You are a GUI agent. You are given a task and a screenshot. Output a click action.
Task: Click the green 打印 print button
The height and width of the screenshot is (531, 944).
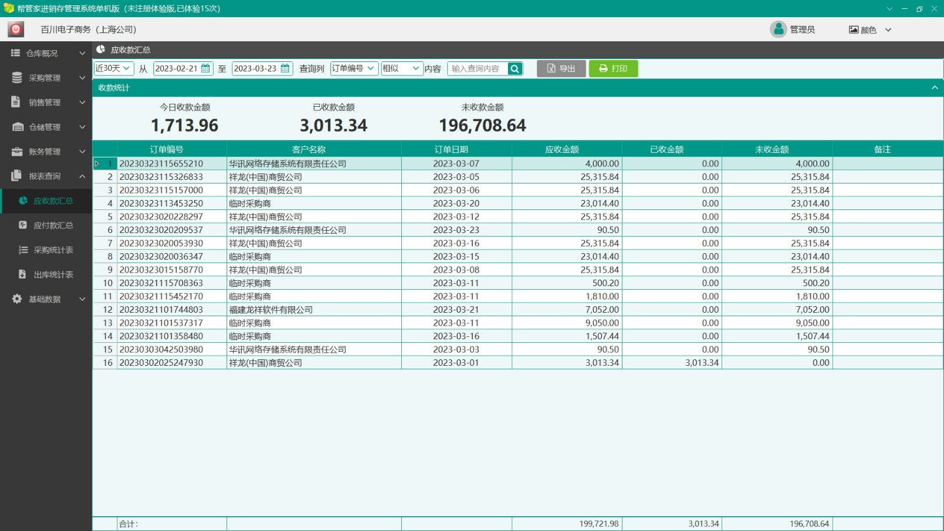tap(613, 68)
